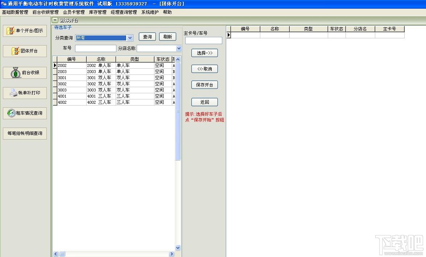Click the 选择->> button
The height and width of the screenshot is (257, 426).
204,53
